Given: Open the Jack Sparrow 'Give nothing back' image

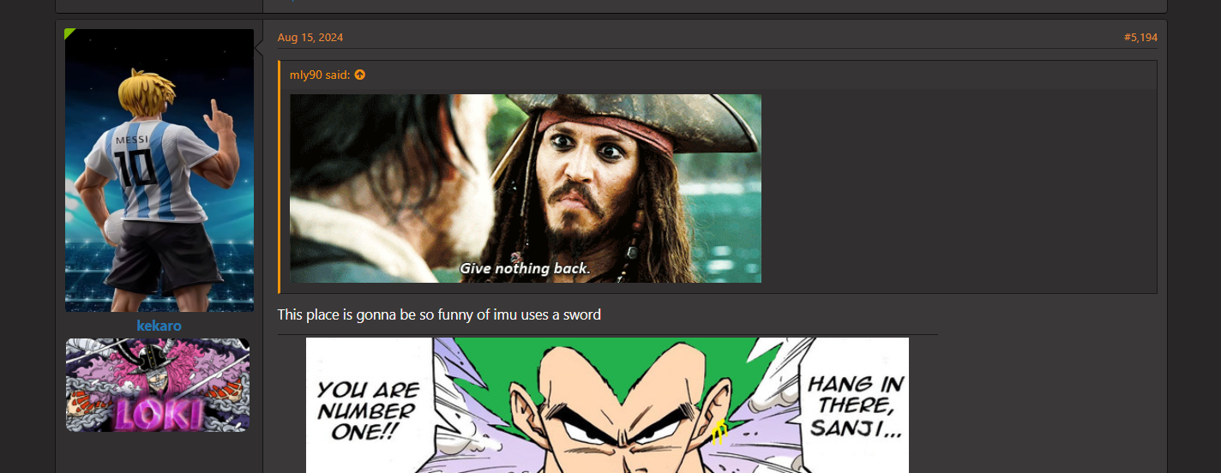Looking at the screenshot, I should (x=526, y=189).
